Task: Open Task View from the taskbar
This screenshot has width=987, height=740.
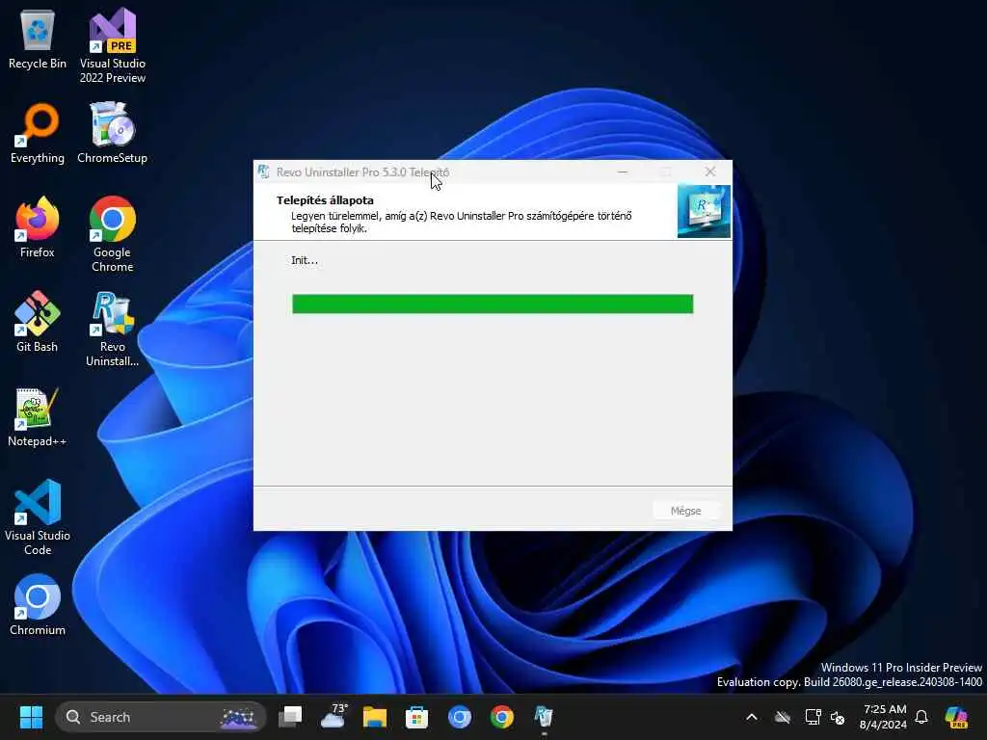Action: coord(290,717)
